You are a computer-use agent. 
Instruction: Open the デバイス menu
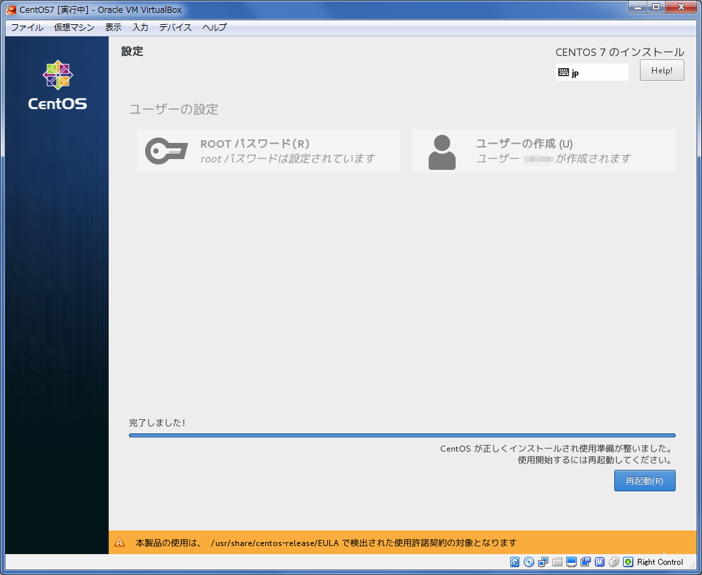(x=175, y=28)
